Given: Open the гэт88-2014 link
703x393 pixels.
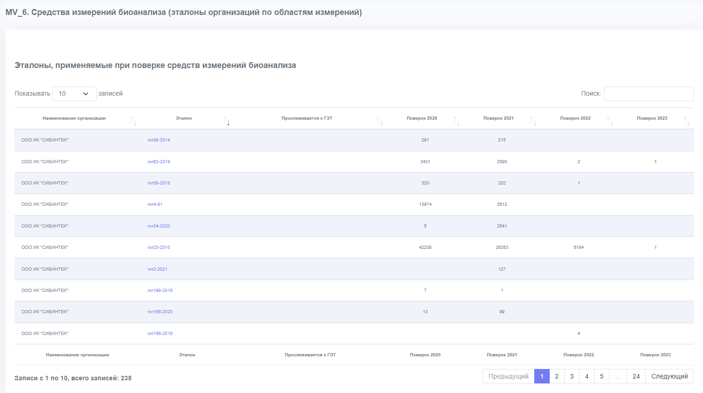Looking at the screenshot, I should 159,140.
